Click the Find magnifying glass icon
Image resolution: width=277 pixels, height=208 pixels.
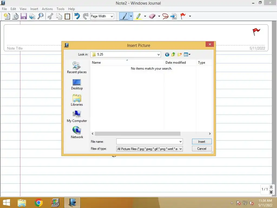[41, 16]
